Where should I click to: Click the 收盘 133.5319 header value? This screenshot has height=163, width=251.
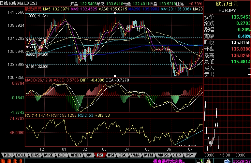tap(162, 4)
